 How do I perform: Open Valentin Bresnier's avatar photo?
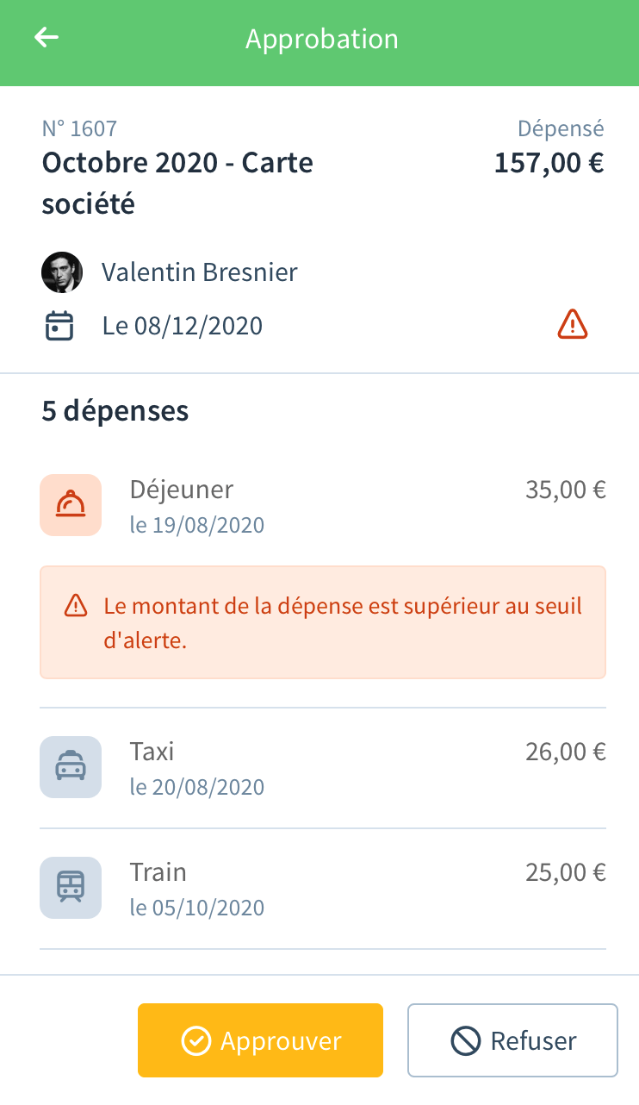point(62,272)
